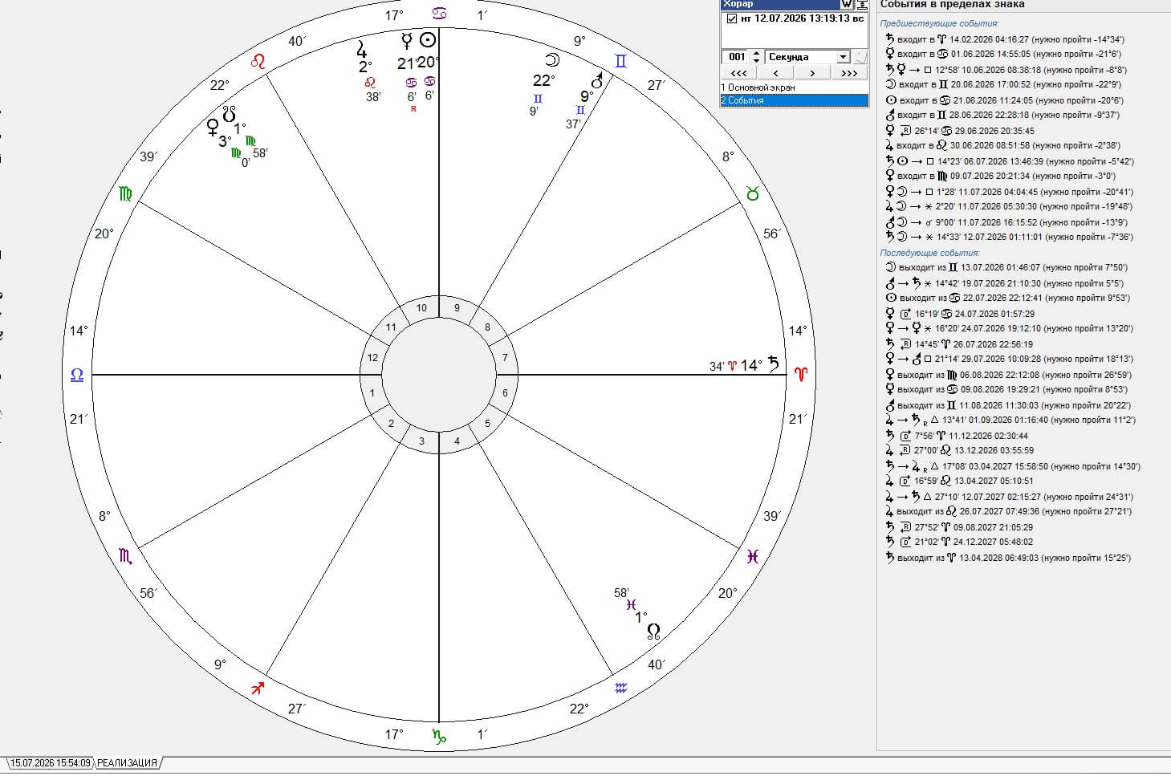Viewport: 1171px width, 776px height.
Task: Click the collapse icon beside the W button
Action: click(x=862, y=4)
